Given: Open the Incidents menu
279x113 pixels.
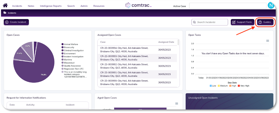Looking at the screenshot, I should pyautogui.click(x=17, y=6).
